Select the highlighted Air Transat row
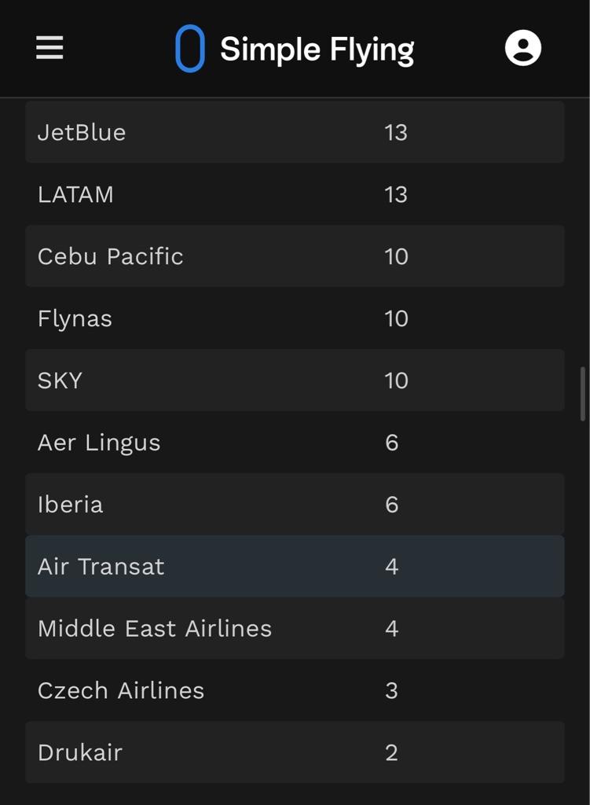This screenshot has height=805, width=590. [x=295, y=566]
